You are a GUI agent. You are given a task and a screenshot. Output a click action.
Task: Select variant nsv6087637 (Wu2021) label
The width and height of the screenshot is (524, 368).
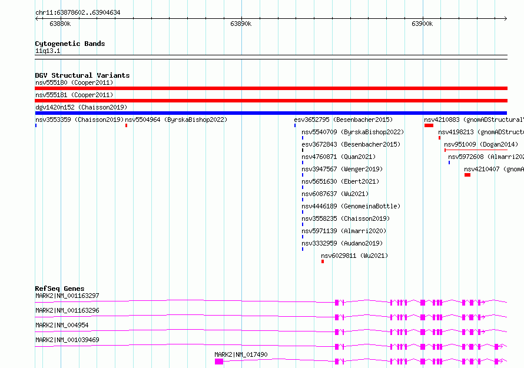[x=335, y=194]
